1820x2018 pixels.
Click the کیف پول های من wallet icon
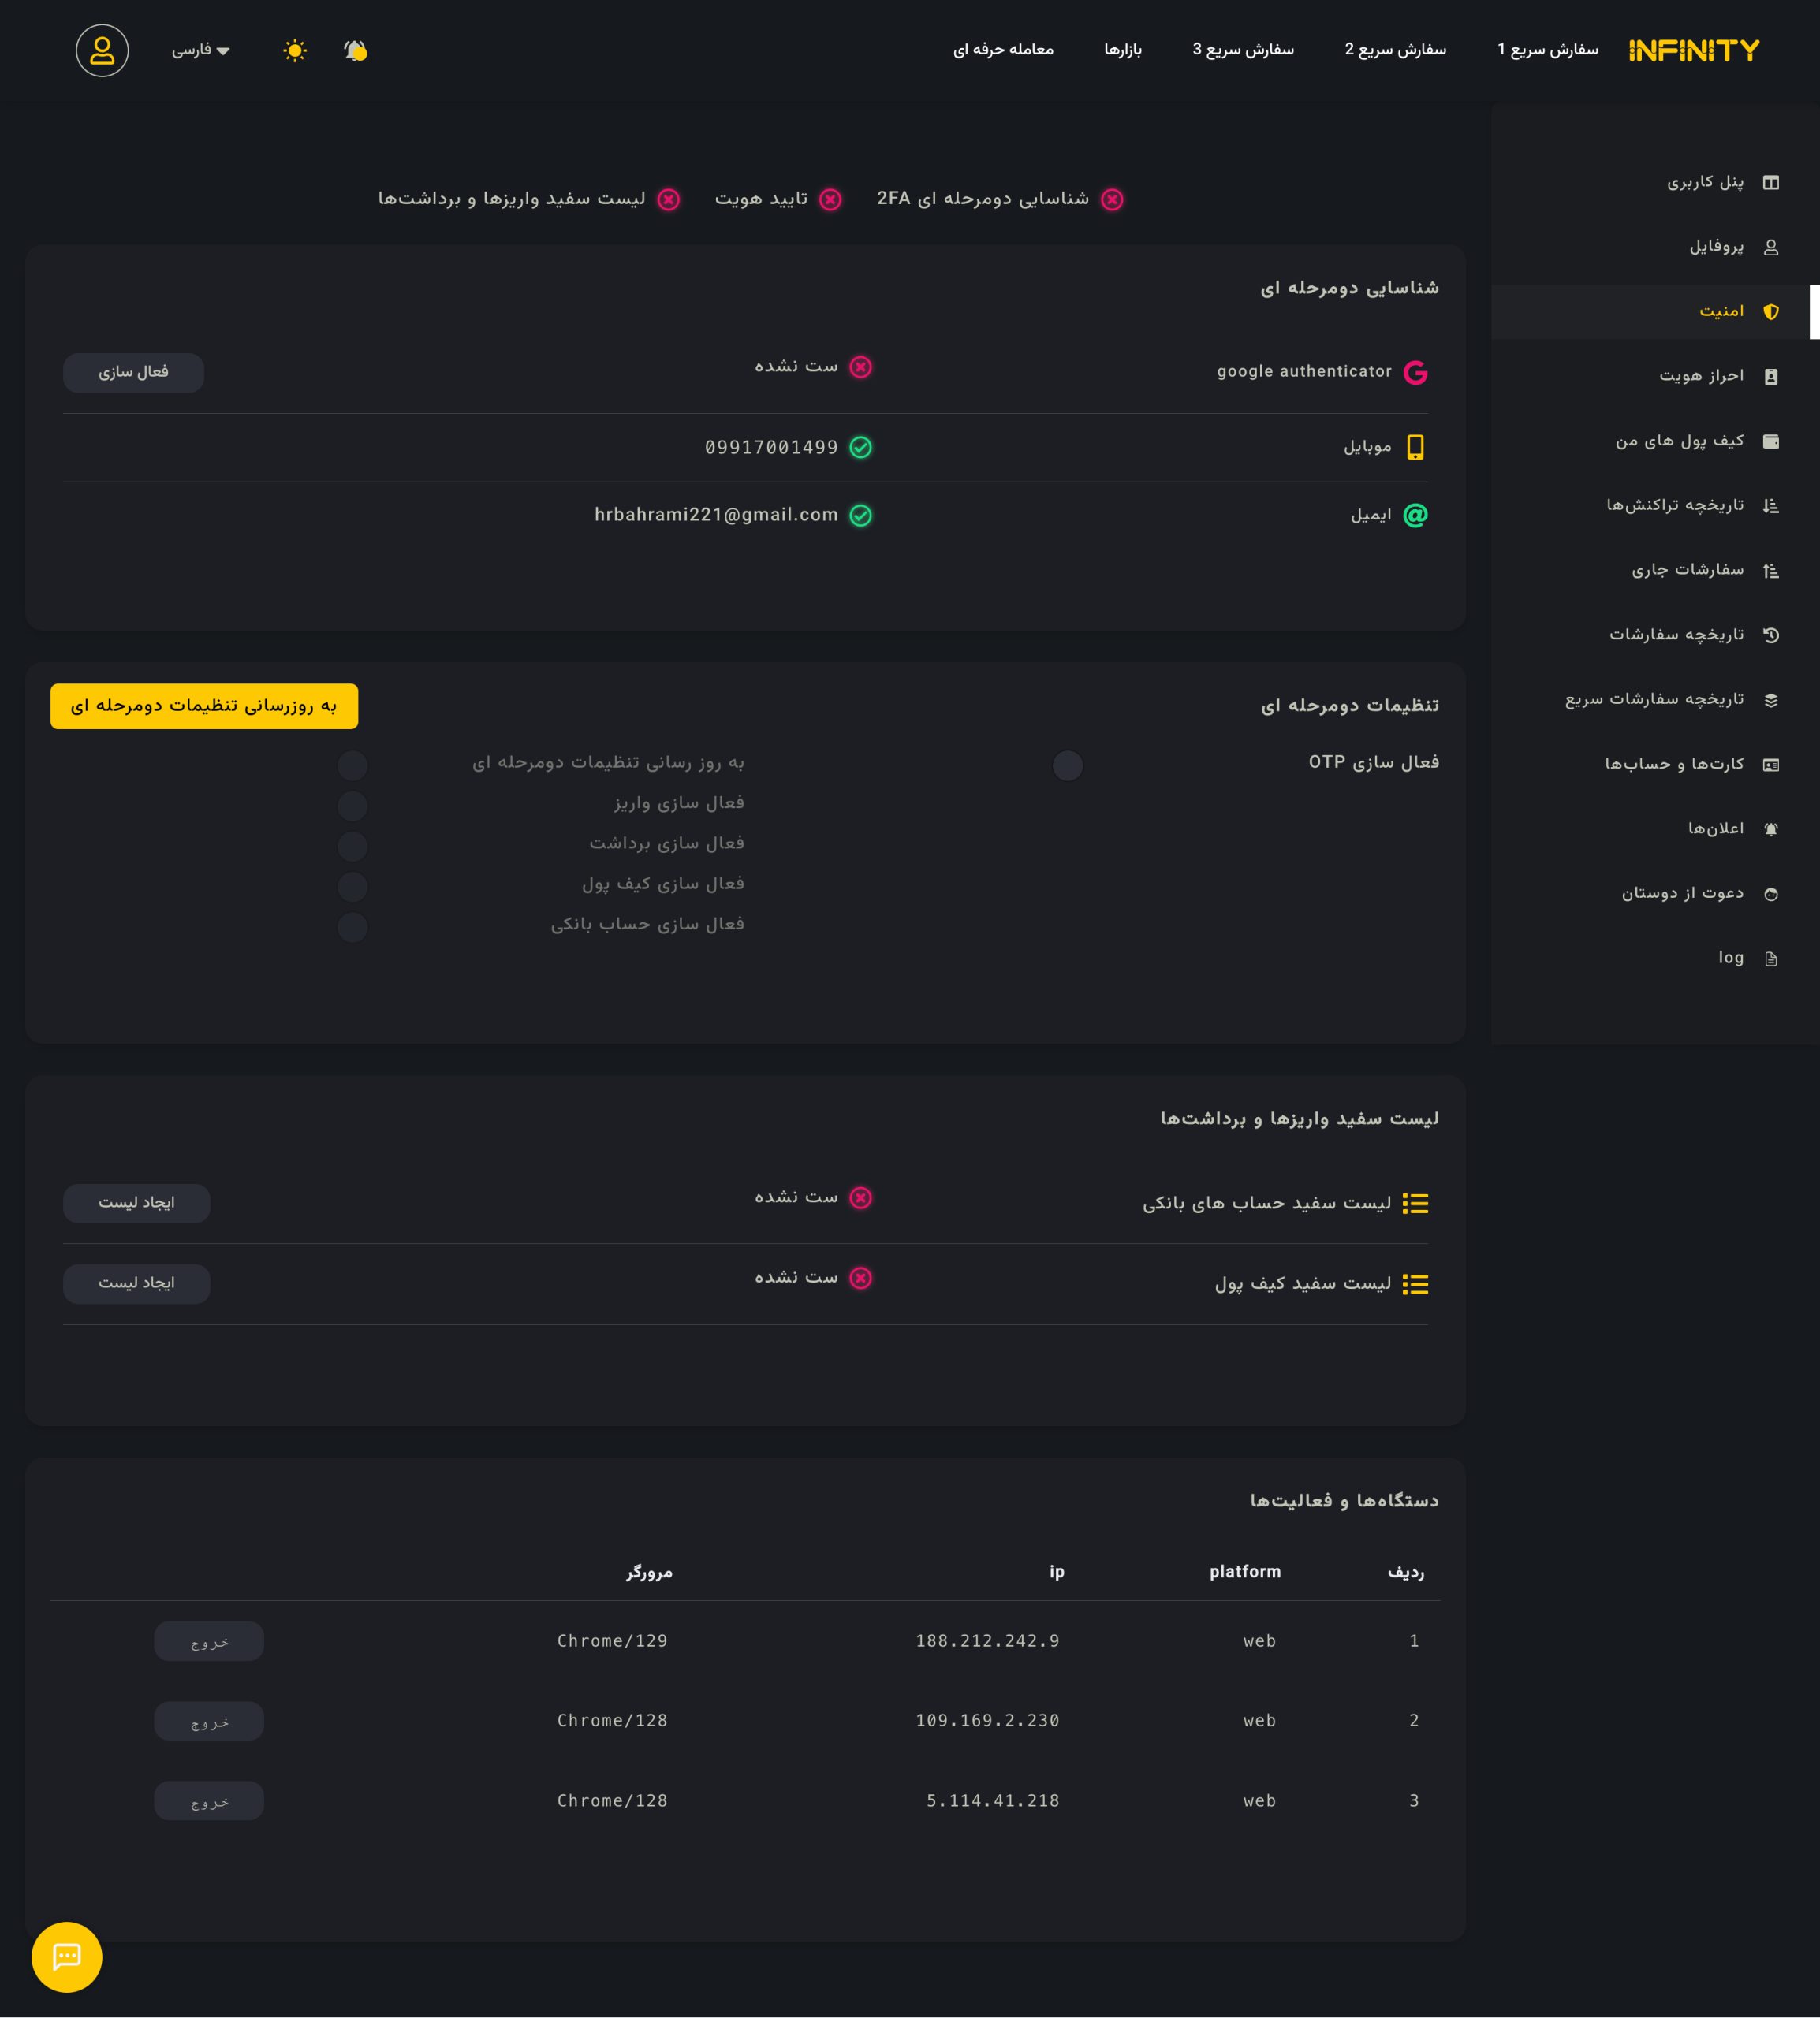pos(1770,441)
